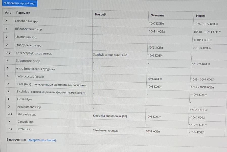Click the Citrobacter youngae microbe cell

tap(106, 131)
